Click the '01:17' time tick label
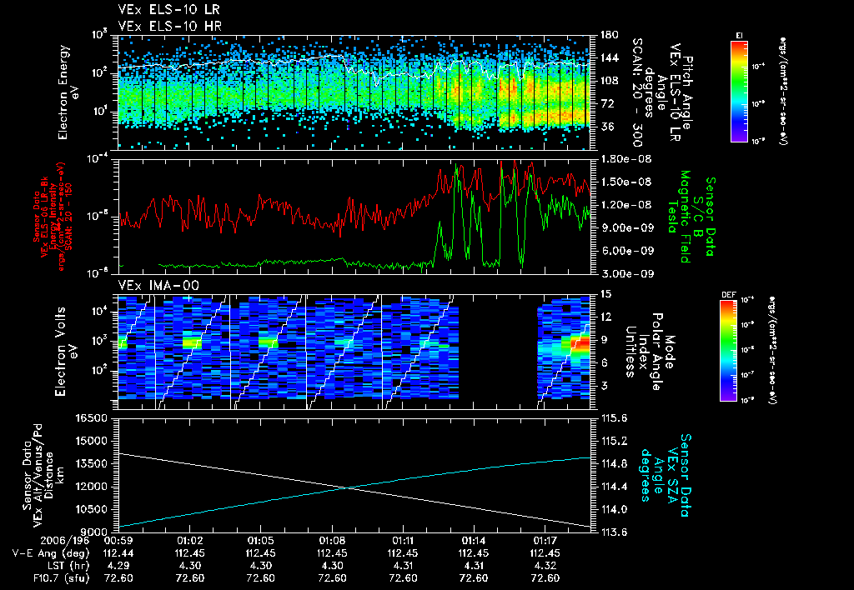Image resolution: width=854 pixels, height=590 pixels. click(545, 541)
